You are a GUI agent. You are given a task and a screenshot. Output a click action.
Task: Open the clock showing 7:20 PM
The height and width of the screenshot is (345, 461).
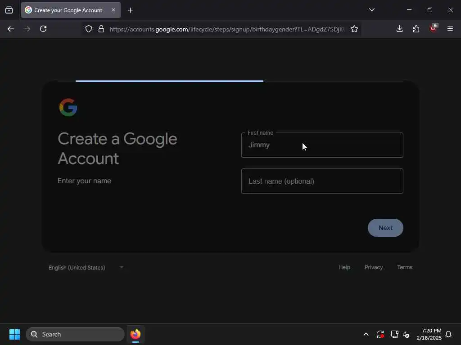point(429,334)
